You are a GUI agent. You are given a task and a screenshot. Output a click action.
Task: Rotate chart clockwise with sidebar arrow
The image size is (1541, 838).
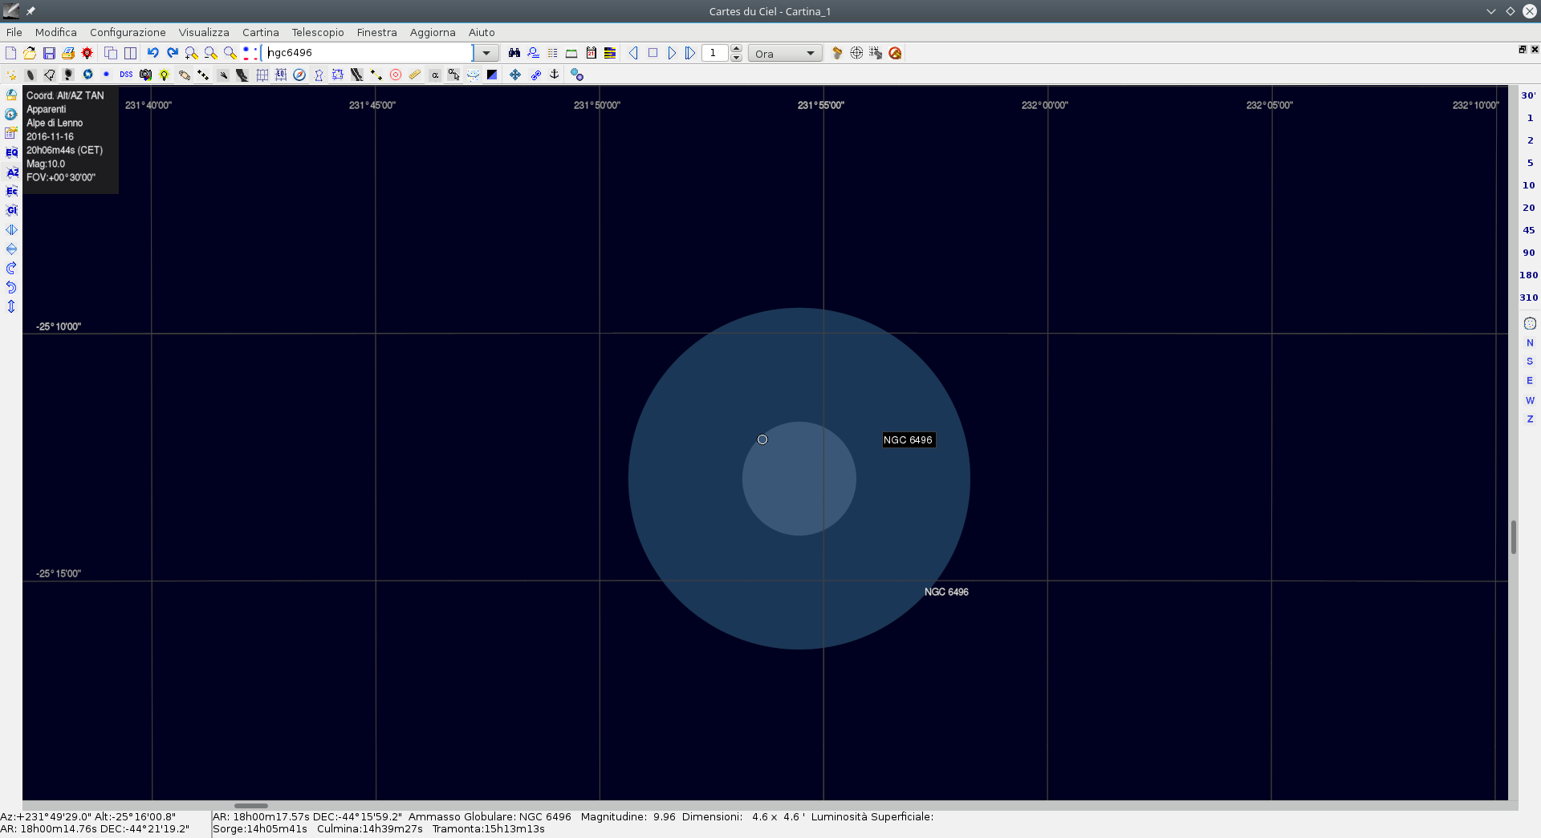click(x=11, y=268)
